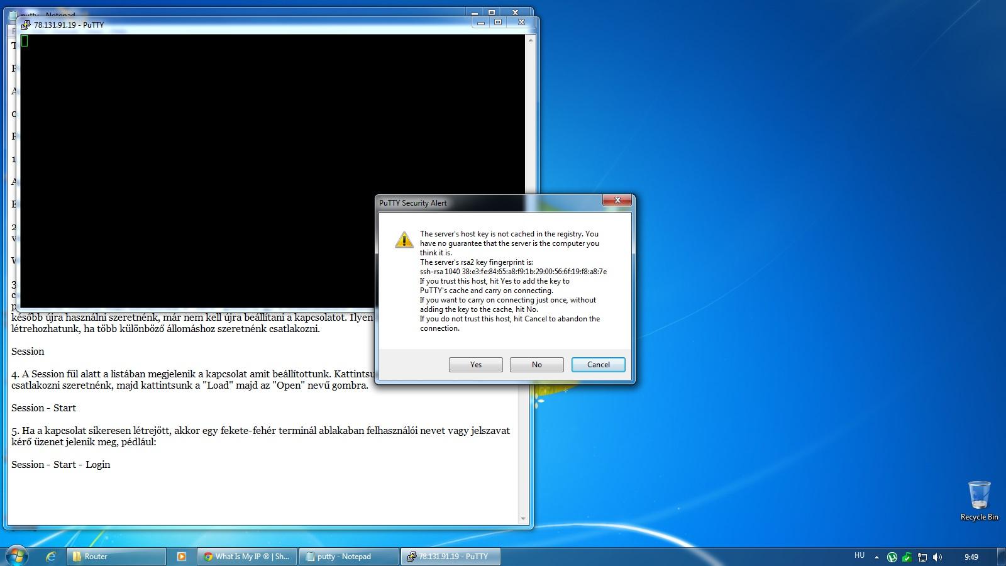Screen dimensions: 1006x566
Task: Click the PuTTY Security Alert title bar
Action: (489, 203)
